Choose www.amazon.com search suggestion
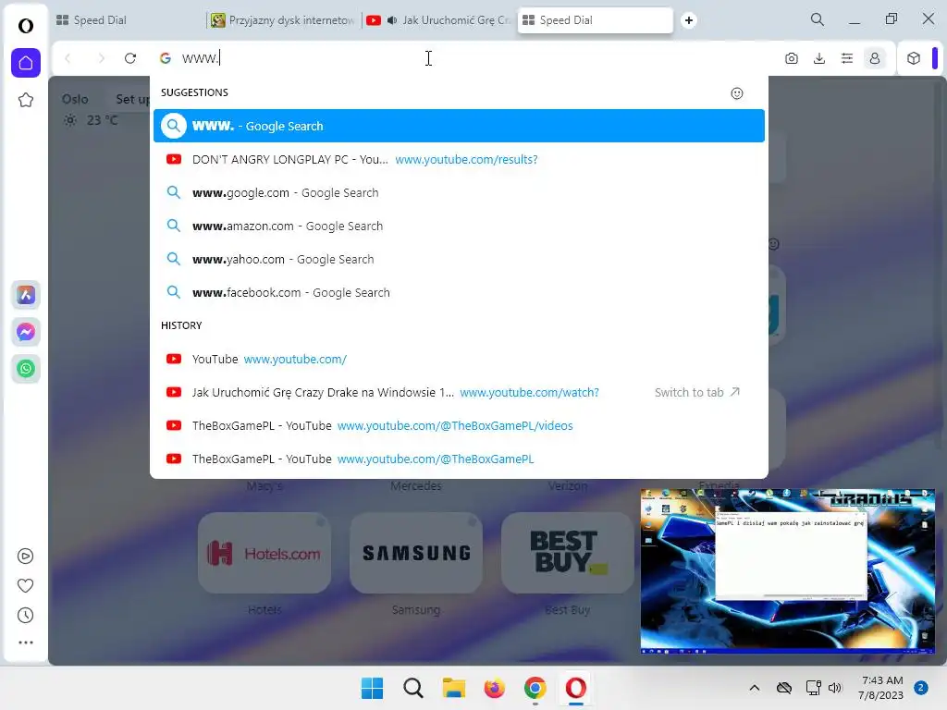 click(459, 226)
